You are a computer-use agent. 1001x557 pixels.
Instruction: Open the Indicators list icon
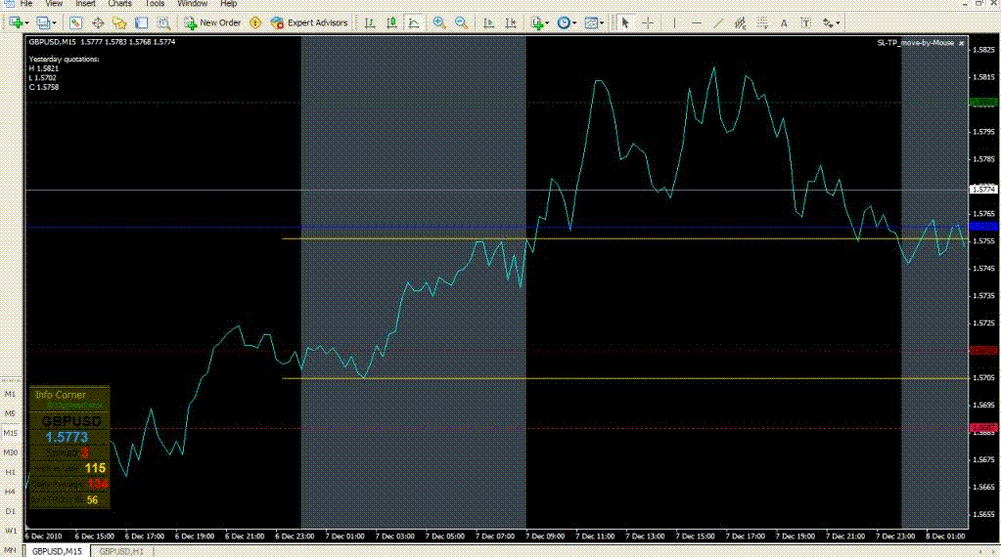point(537,22)
